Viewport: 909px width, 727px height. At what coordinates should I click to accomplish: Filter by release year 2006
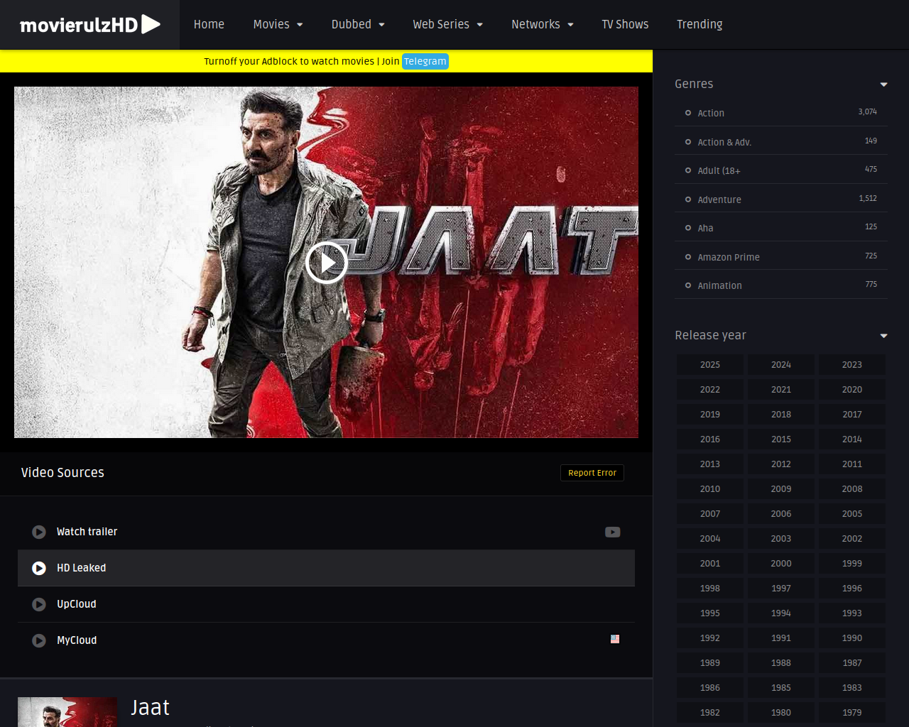[x=781, y=514]
